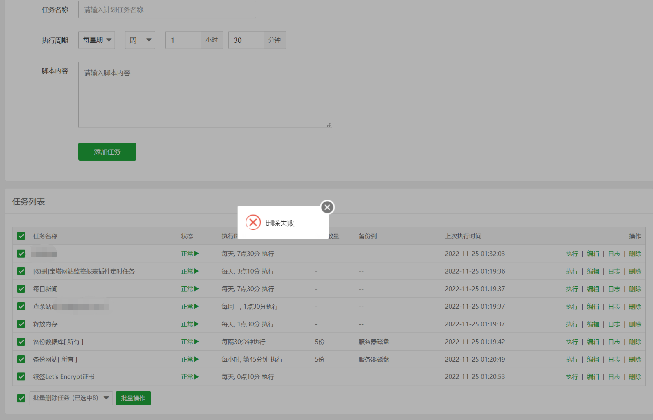Open the 周一 weekday dropdown
The image size is (653, 420).
(x=140, y=40)
